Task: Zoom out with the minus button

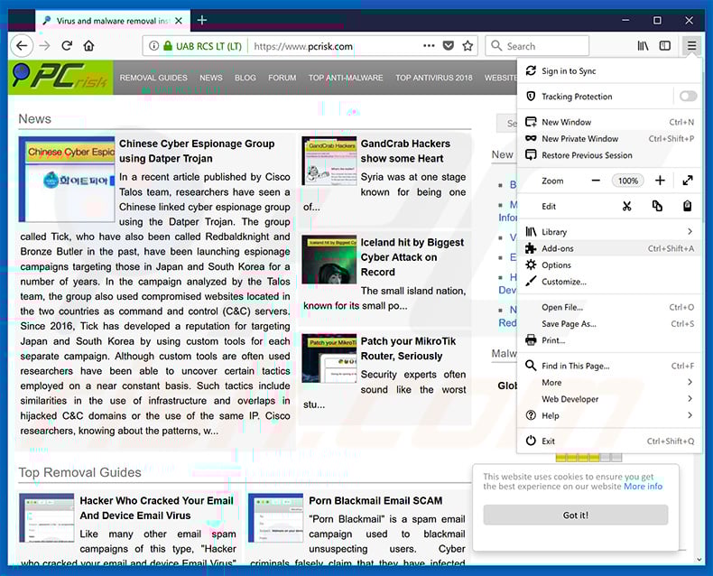Action: pyautogui.click(x=596, y=181)
